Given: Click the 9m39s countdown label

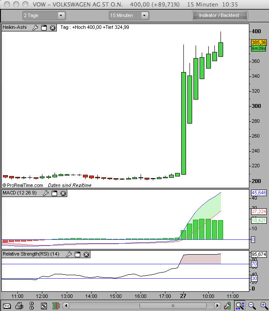Looking at the screenshot, I should 259,48.
